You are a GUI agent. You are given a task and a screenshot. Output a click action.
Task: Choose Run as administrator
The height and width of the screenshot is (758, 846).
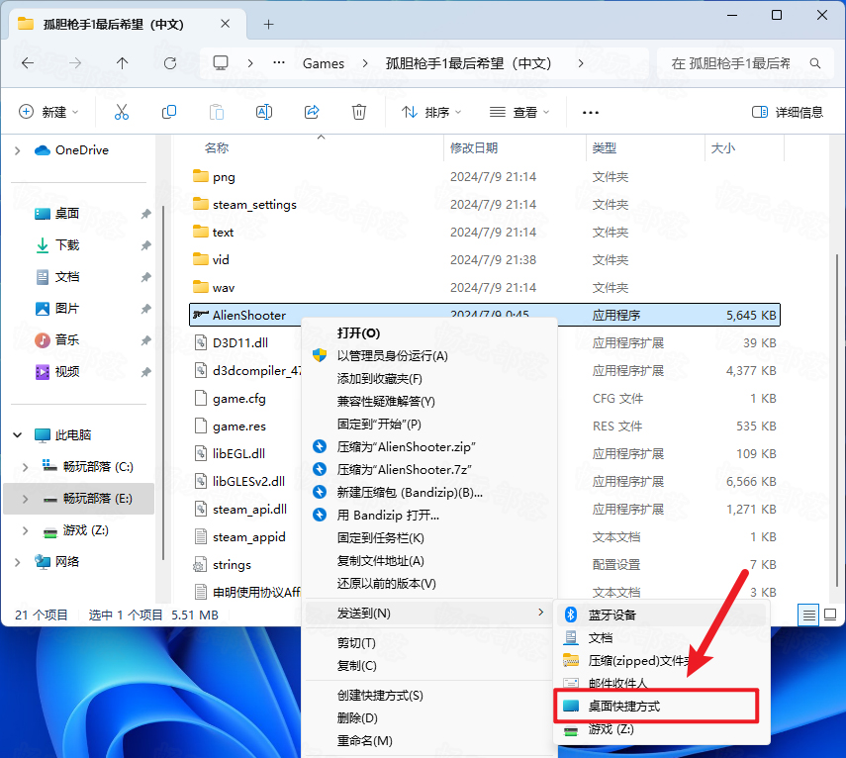pos(429,356)
